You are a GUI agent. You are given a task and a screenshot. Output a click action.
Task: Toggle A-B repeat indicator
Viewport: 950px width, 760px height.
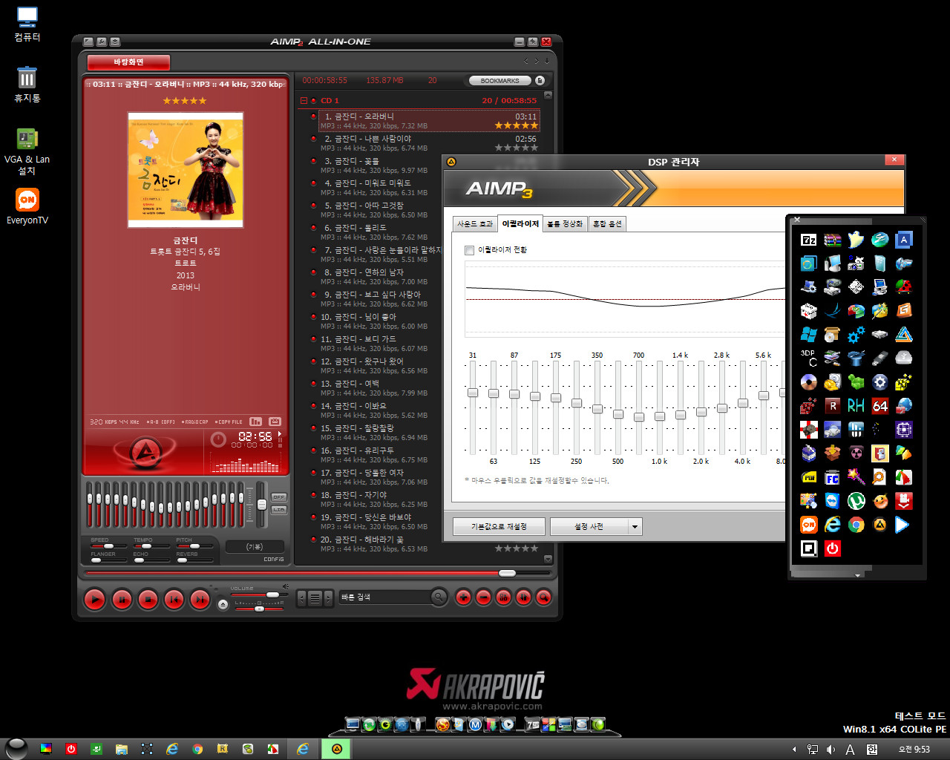[x=160, y=422]
